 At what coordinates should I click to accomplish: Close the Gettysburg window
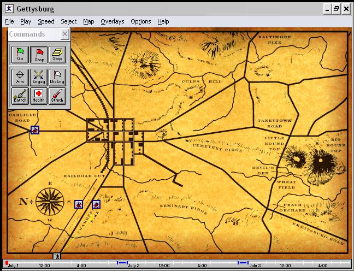pyautogui.click(x=346, y=9)
